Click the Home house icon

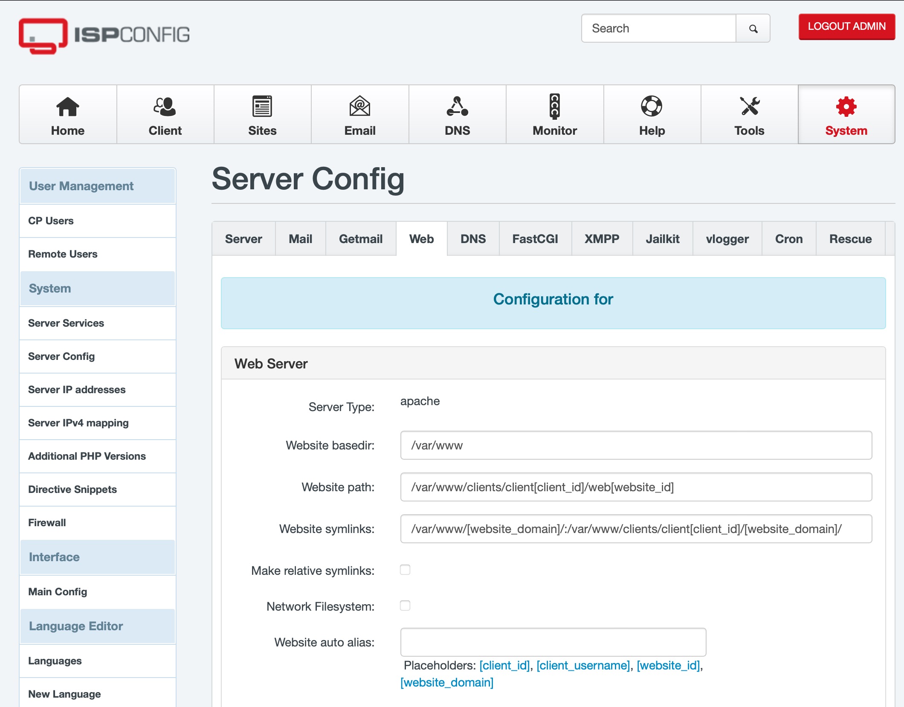[x=67, y=107]
